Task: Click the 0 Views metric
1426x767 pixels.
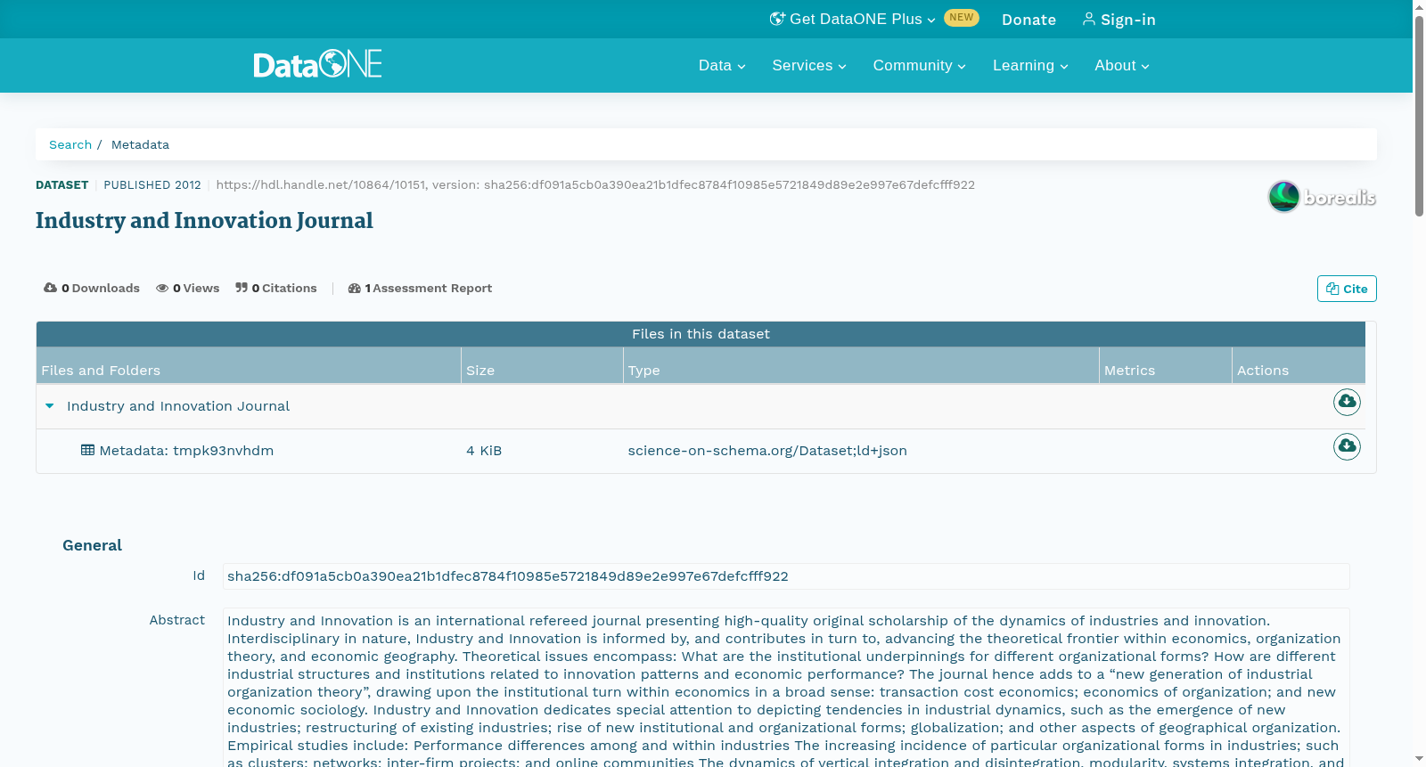Action: click(188, 288)
